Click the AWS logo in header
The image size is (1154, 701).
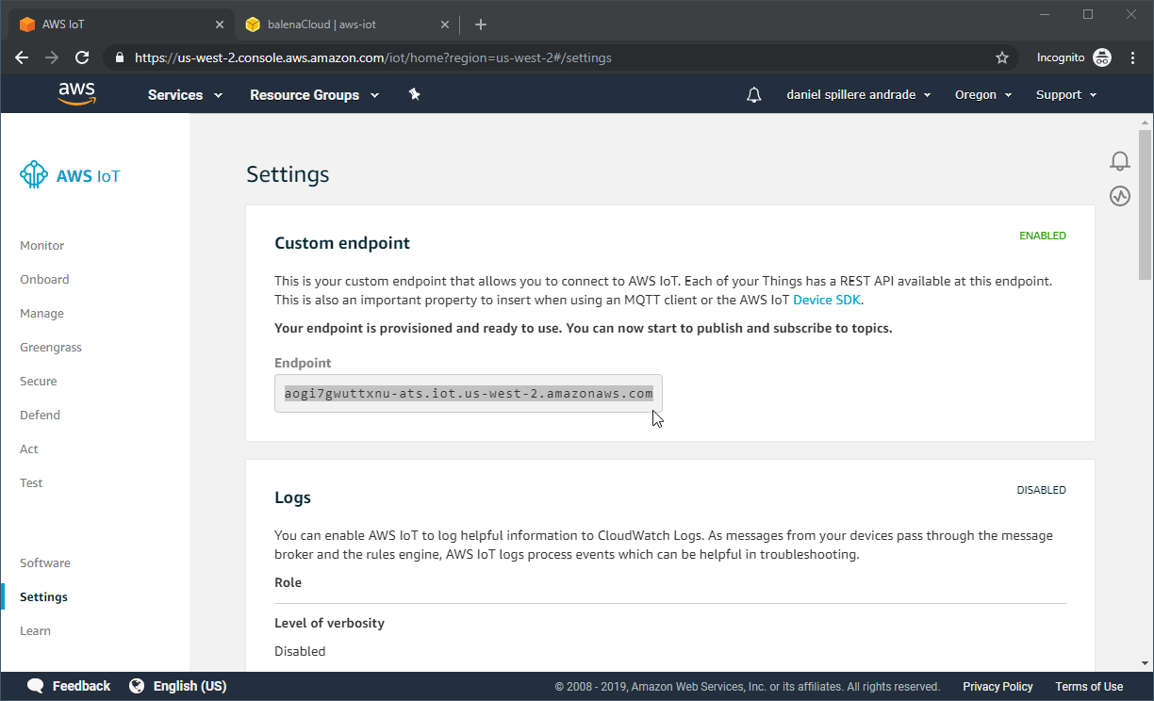tap(76, 93)
